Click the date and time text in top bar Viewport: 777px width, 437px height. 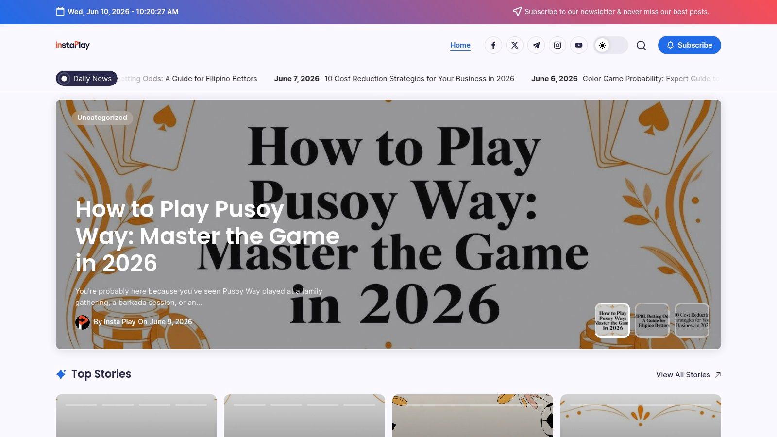click(x=123, y=12)
